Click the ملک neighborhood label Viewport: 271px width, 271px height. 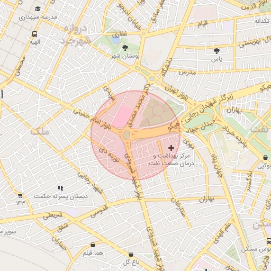tap(40, 132)
